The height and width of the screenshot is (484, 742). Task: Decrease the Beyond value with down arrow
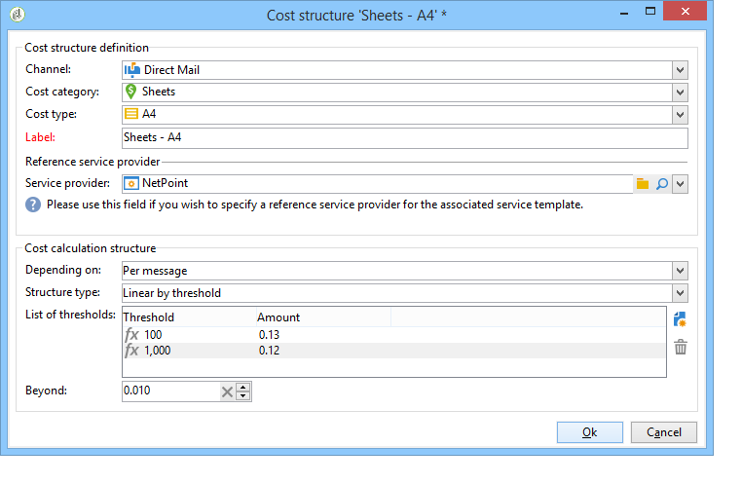(x=243, y=396)
